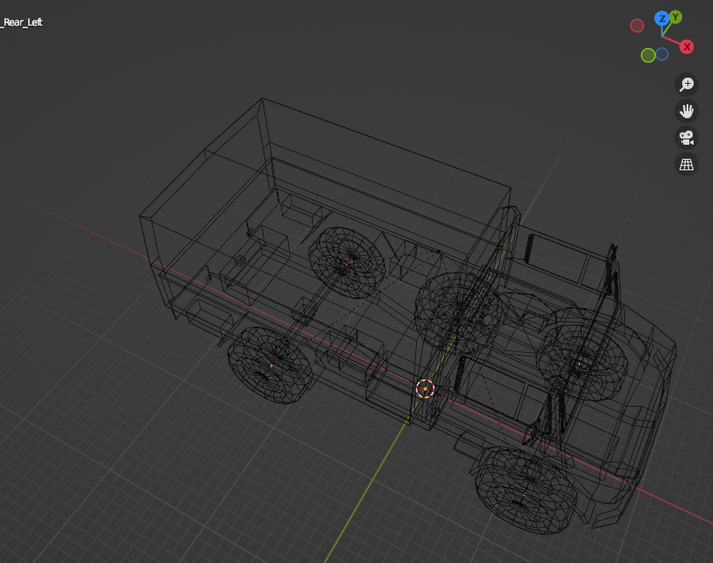Click the green Y axis gizmo handle
The height and width of the screenshot is (563, 713).
[x=676, y=18]
